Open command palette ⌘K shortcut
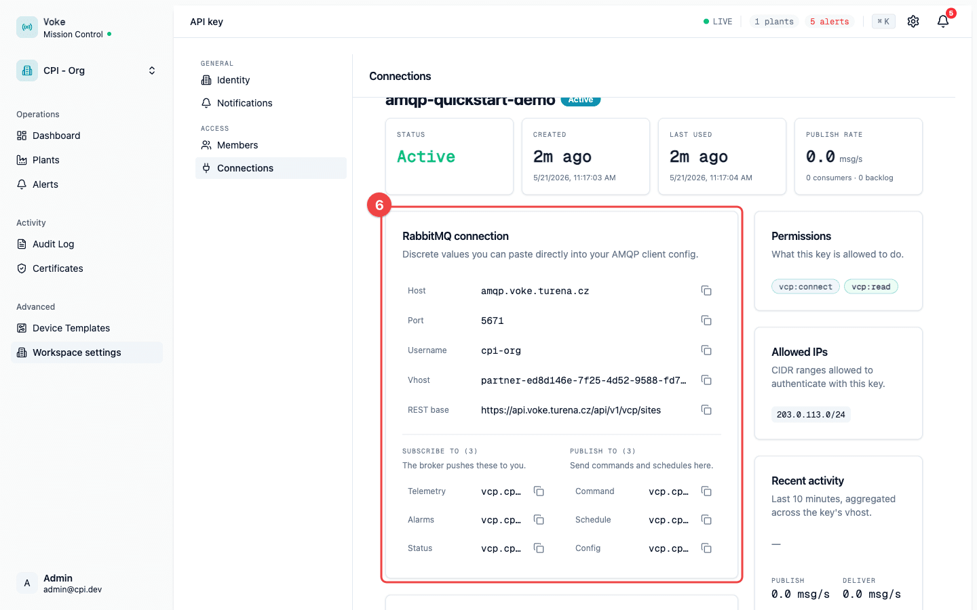 (x=883, y=22)
